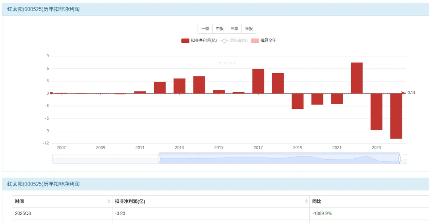Click the -12 y-axis label
Image resolution: width=429 pixels, height=223 pixels.
pos(46,143)
